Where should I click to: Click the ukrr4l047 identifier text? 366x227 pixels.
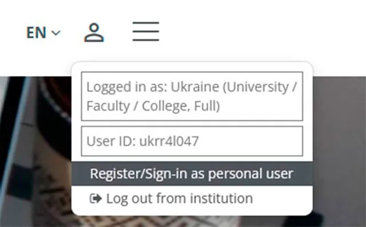coord(169,141)
